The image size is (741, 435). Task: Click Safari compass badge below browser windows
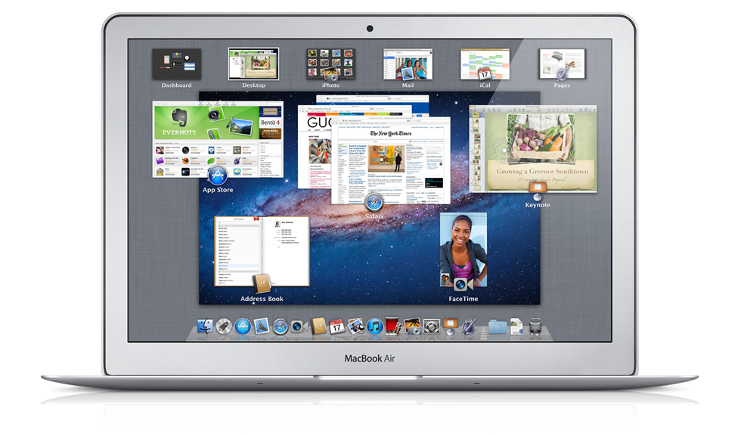pyautogui.click(x=374, y=204)
